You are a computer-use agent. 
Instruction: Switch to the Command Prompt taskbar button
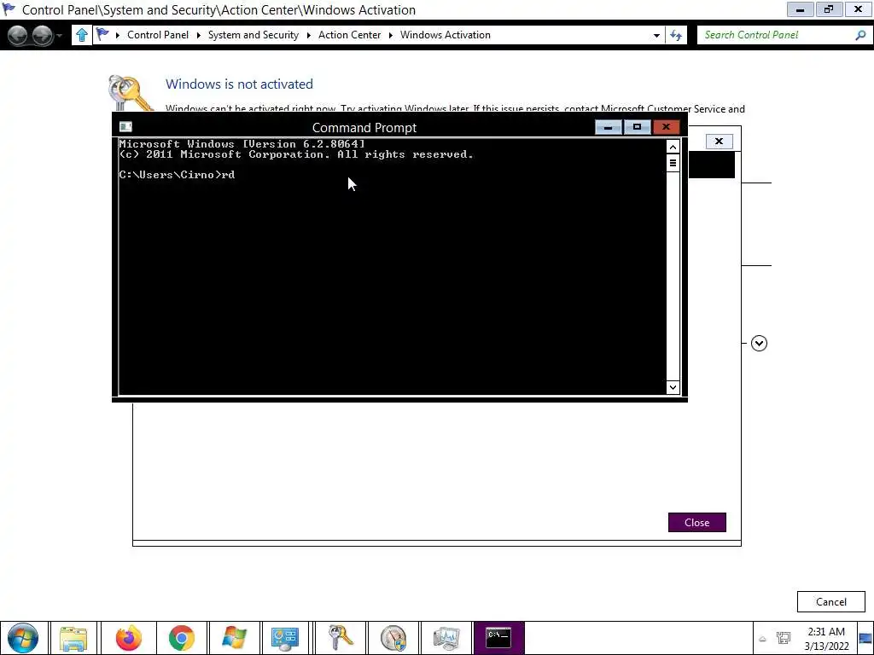click(x=498, y=638)
